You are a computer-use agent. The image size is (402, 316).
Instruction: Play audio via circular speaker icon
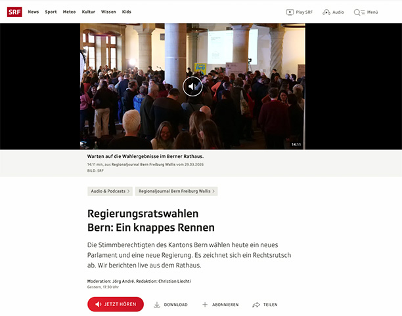point(192,87)
